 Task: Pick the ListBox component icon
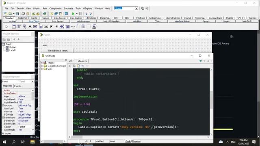click(62, 26)
